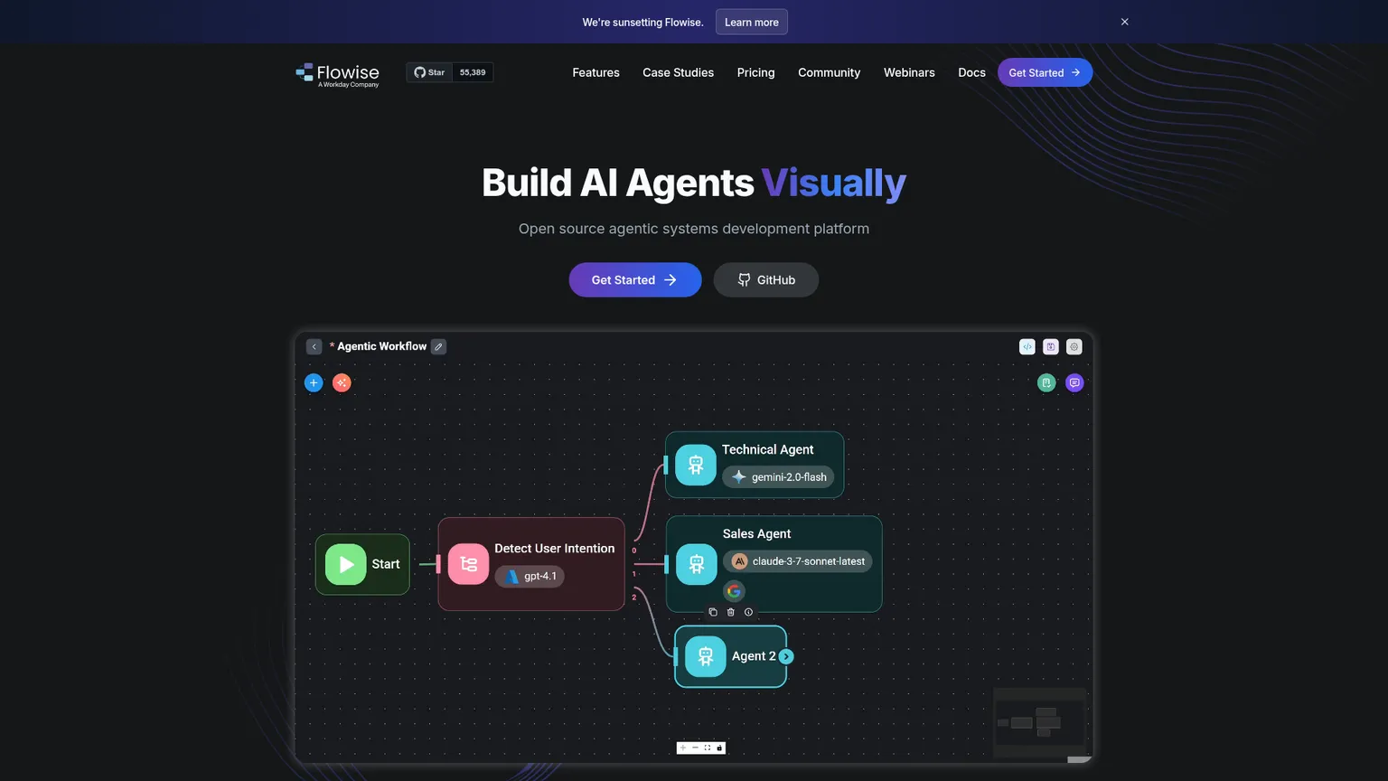This screenshot has width=1388, height=781.
Task: Click the canvas minimap
Action: (1039, 723)
